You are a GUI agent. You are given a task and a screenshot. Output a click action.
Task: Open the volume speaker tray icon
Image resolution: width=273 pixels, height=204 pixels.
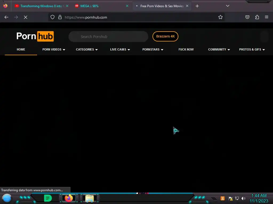pos(243,198)
